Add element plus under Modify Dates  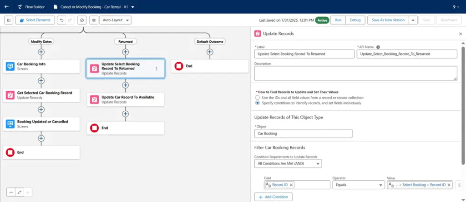coord(41,52)
